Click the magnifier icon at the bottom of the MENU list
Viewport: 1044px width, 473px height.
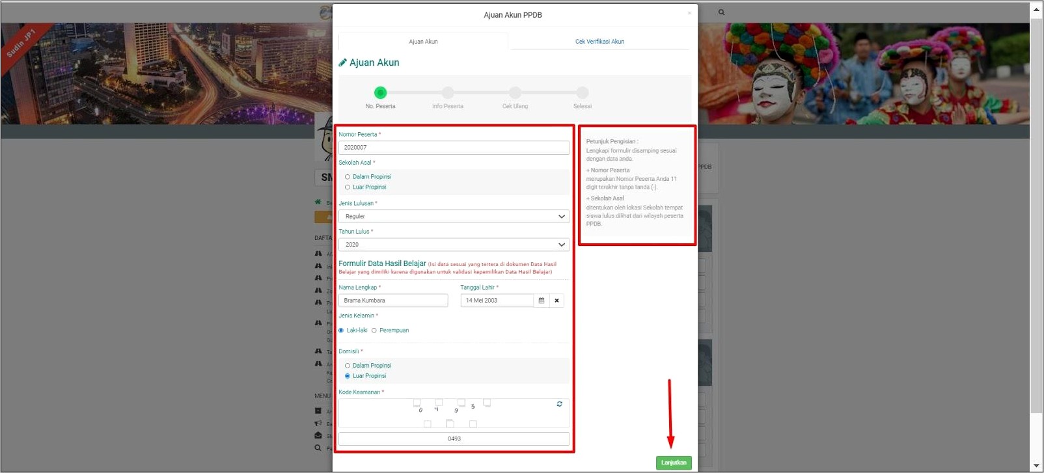[x=318, y=448]
